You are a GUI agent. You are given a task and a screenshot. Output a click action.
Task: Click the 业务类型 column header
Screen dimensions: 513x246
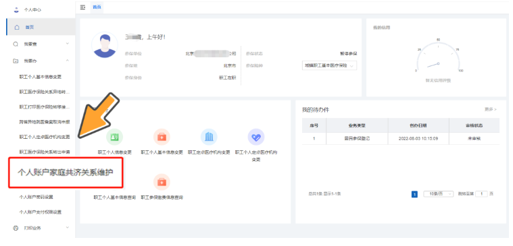(x=358, y=125)
